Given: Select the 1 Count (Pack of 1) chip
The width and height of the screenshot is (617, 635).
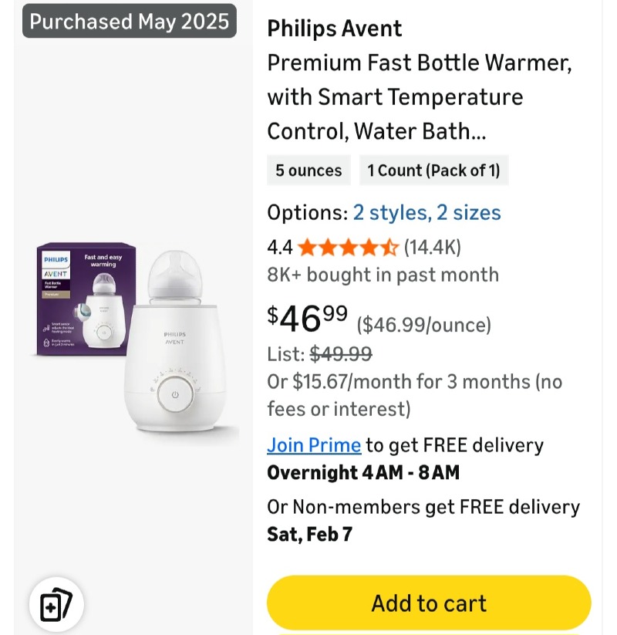Looking at the screenshot, I should coord(433,171).
